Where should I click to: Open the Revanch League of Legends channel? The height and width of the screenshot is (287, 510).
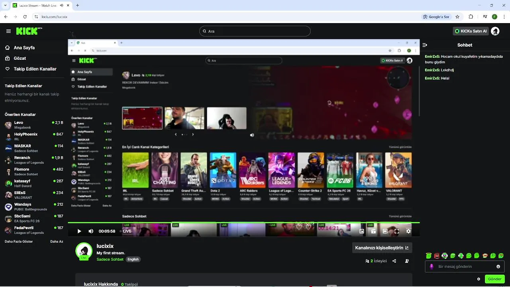pyautogui.click(x=34, y=160)
